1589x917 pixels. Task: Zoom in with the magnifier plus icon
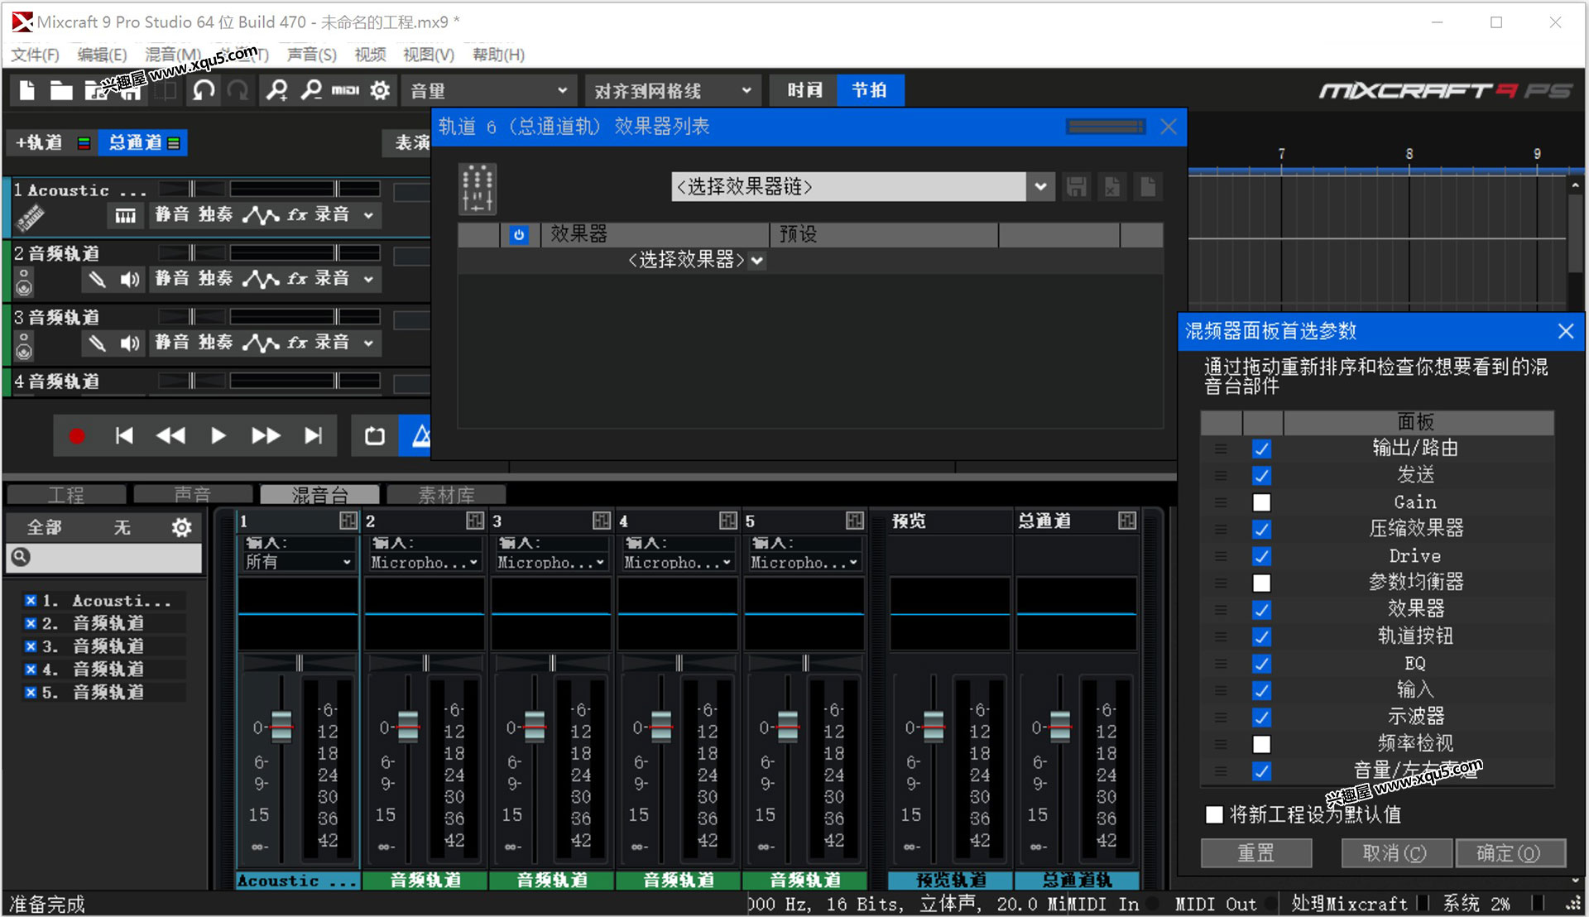point(277,90)
